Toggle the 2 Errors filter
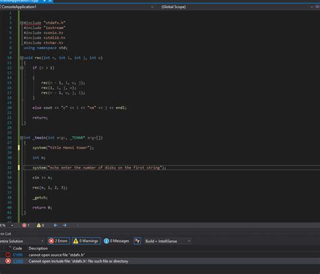320x274 pixels. pos(59,241)
